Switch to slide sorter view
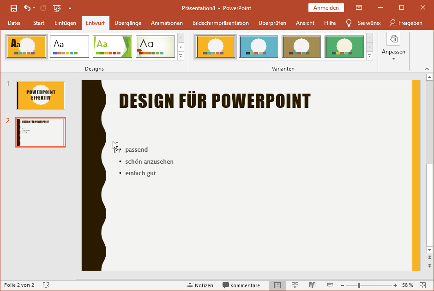The width and height of the screenshot is (434, 291). click(295, 285)
